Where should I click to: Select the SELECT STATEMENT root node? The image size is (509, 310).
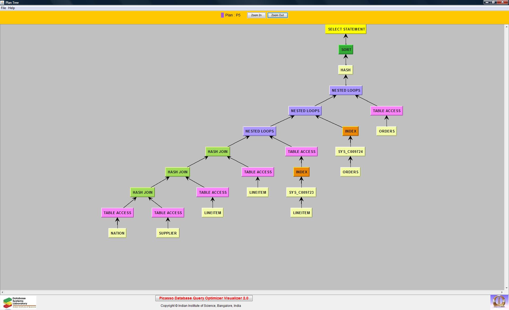tap(346, 29)
